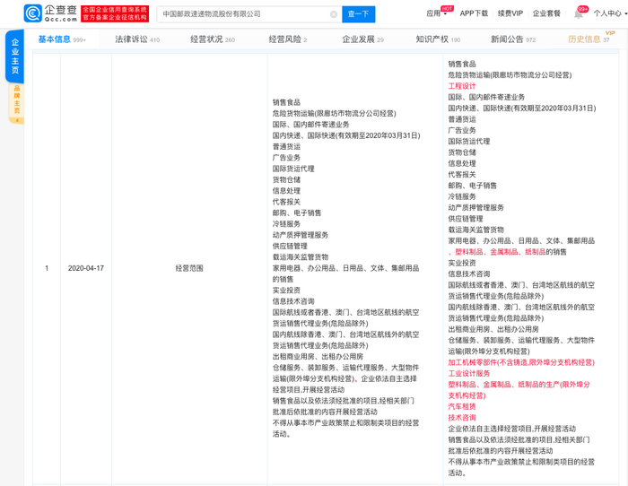
Task: Click the row number 1 cell
Action: (47, 268)
